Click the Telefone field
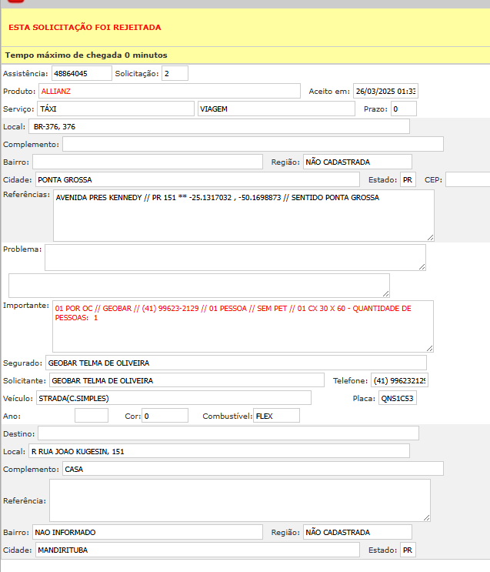The height and width of the screenshot is (572, 490). (399, 380)
